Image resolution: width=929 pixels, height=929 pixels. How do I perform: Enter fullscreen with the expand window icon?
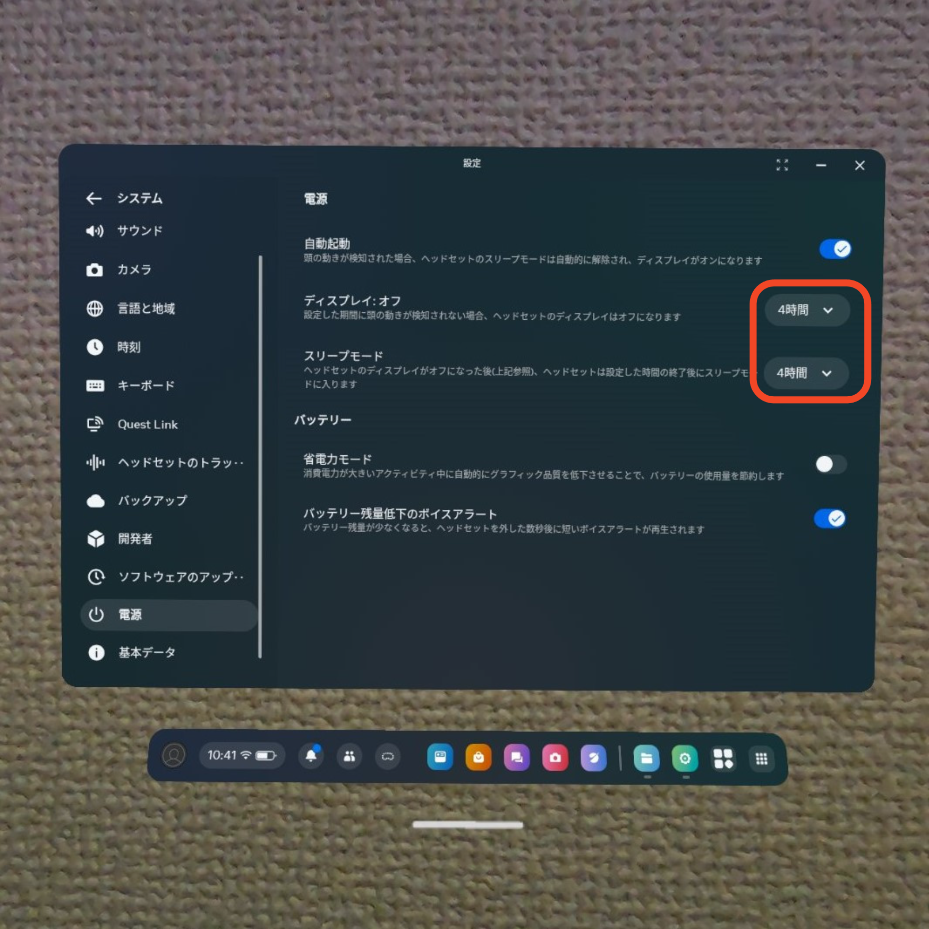tap(782, 165)
